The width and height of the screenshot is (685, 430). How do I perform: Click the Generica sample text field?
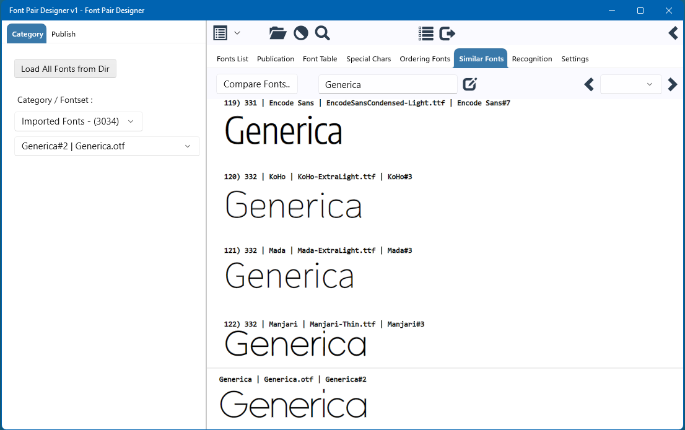click(x=387, y=84)
